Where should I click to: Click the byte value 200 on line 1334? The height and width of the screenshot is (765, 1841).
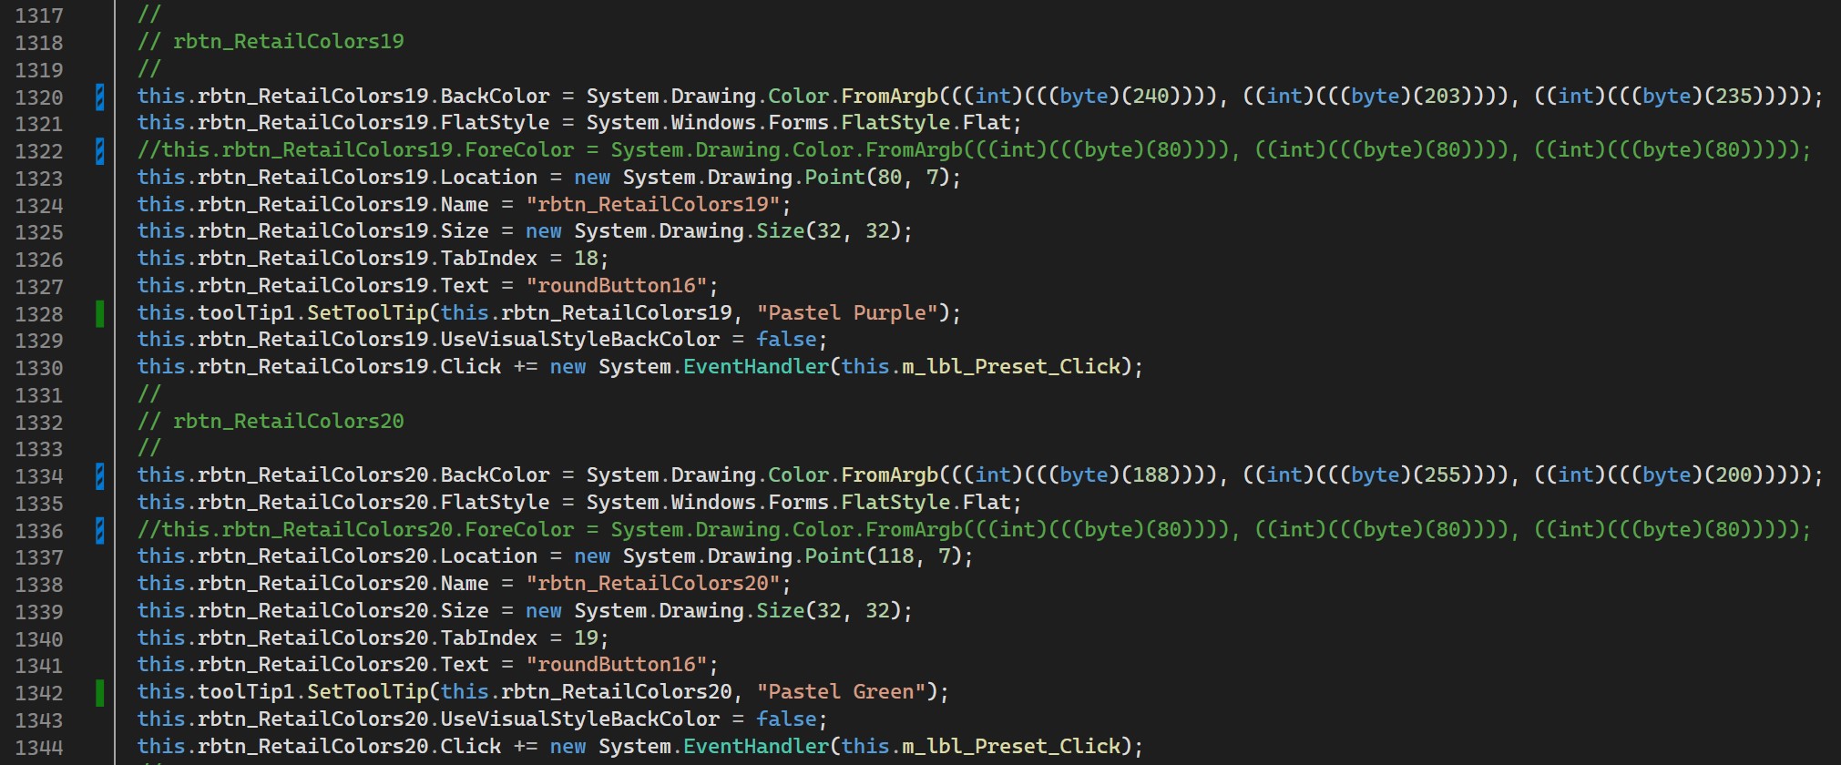point(1734,475)
